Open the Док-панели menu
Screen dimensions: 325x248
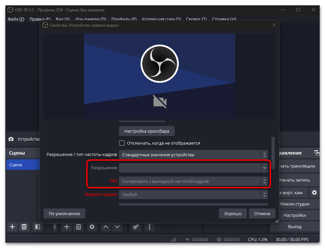click(91, 19)
